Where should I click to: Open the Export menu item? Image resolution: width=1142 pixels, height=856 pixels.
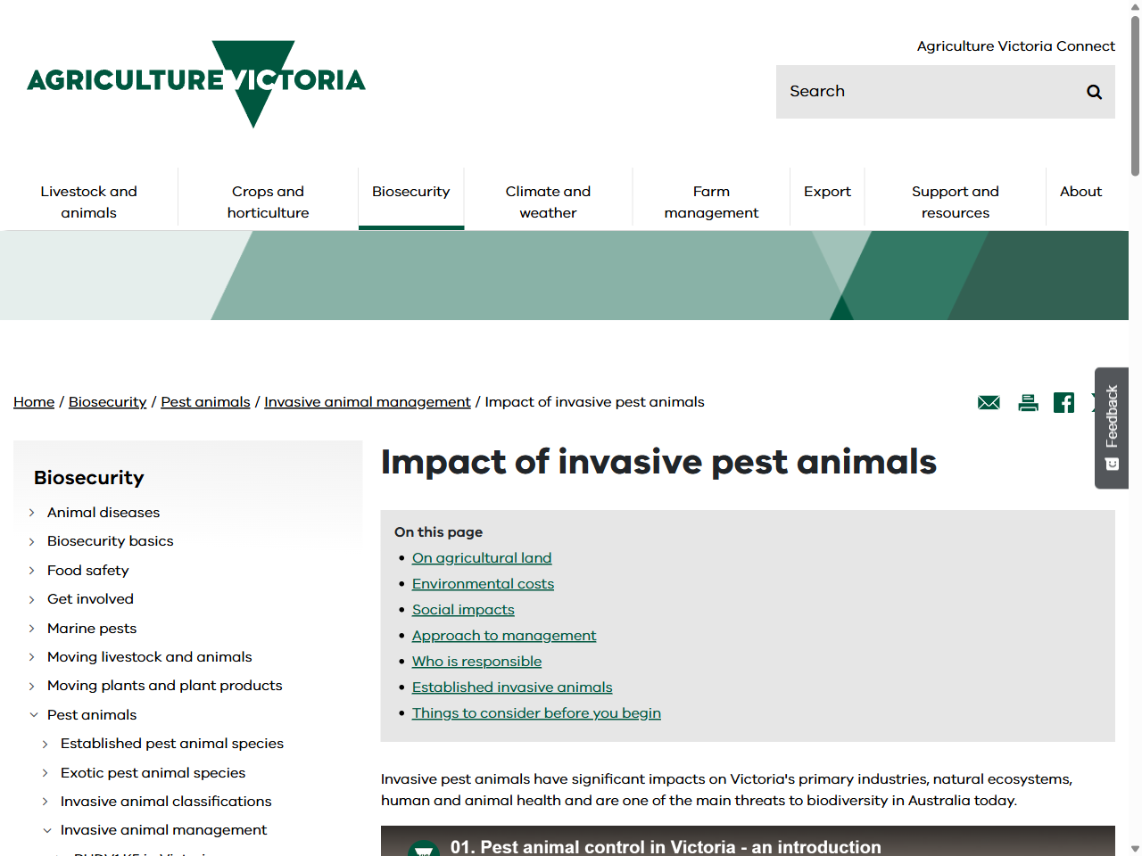(x=827, y=191)
